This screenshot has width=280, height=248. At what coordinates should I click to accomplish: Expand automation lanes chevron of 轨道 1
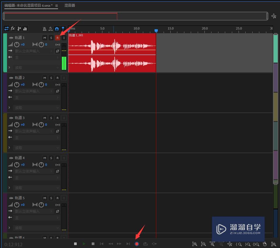(9, 68)
